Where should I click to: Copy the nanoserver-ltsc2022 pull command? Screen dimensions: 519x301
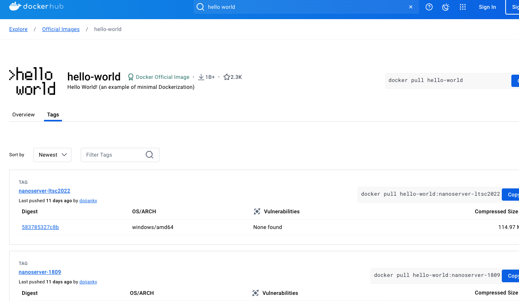click(x=510, y=195)
